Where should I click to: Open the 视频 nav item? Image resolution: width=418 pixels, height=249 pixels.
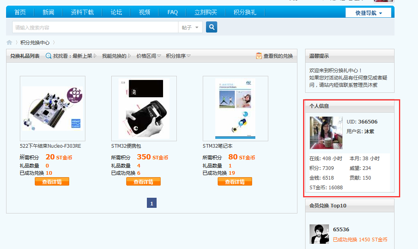pos(144,12)
